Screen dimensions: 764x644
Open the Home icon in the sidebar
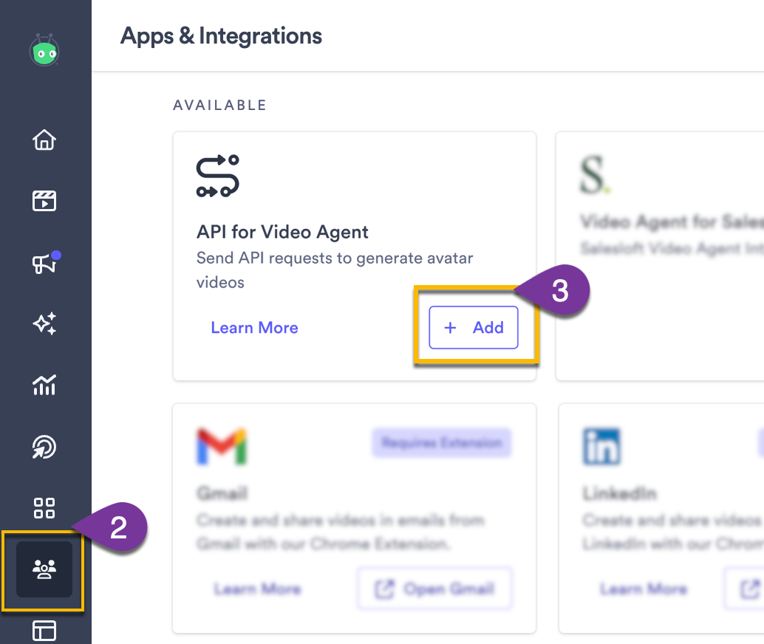(x=44, y=140)
